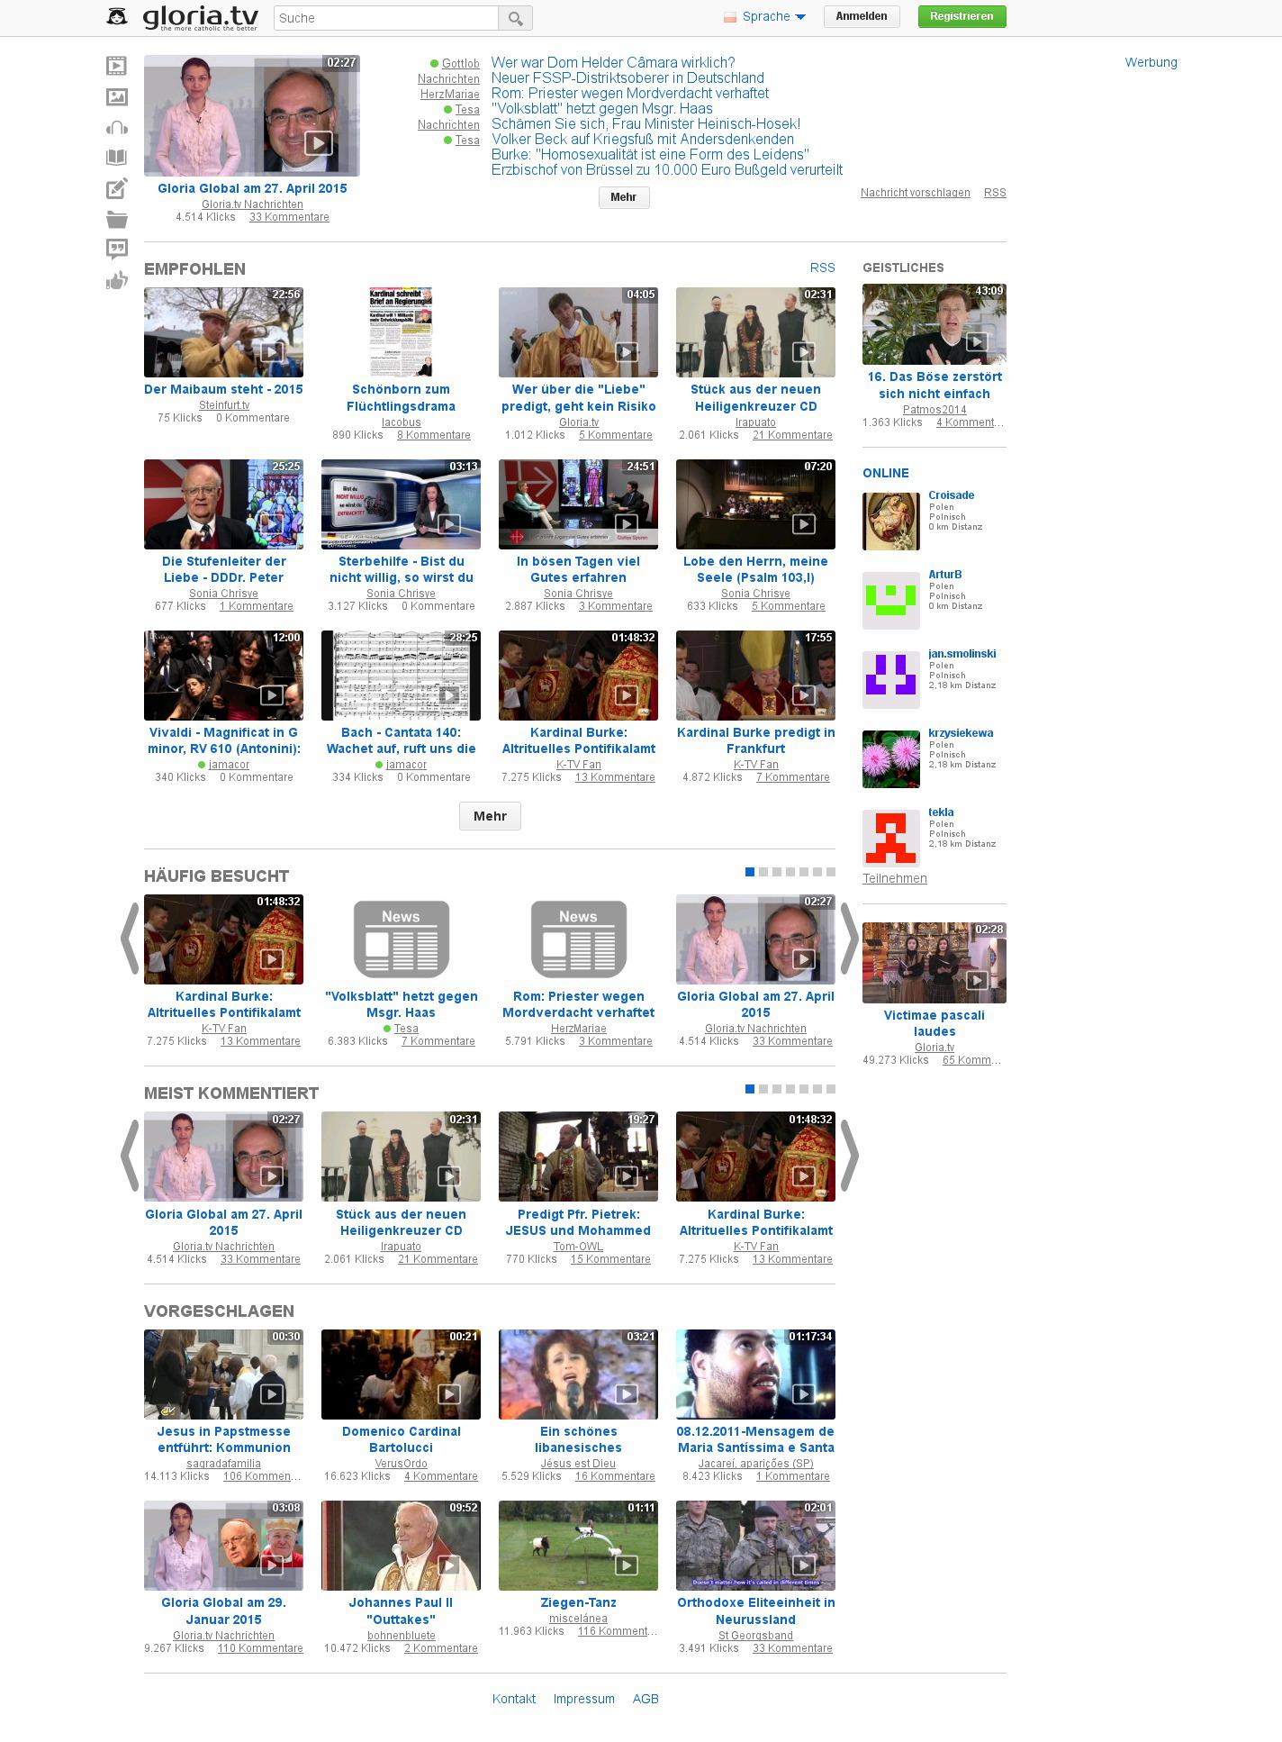Open the videos section icon in sidebar
This screenshot has width=1282, height=1742.
coord(116,66)
